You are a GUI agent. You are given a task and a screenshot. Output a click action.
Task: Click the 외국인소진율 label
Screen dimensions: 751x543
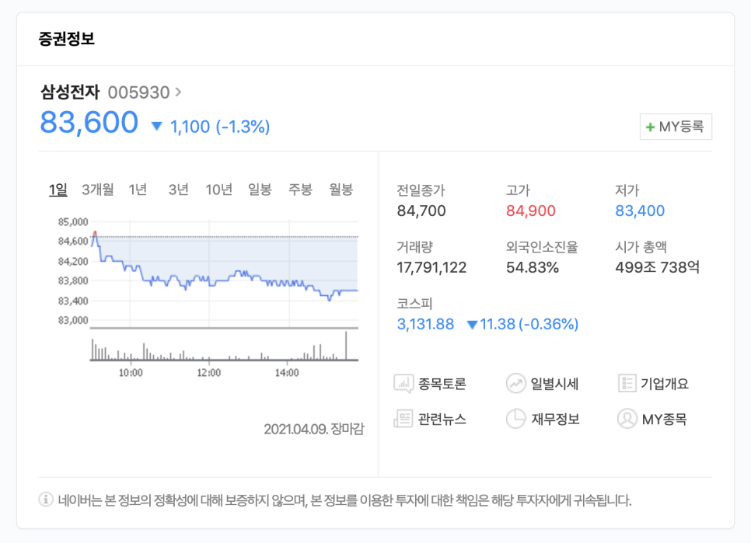point(542,247)
